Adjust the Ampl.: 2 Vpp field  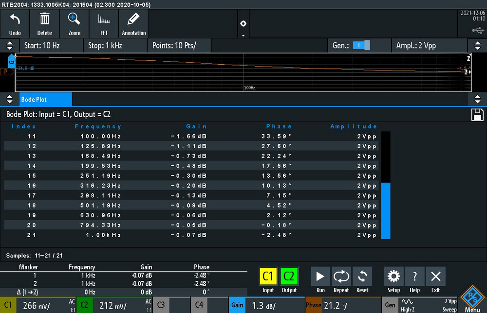(x=430, y=46)
